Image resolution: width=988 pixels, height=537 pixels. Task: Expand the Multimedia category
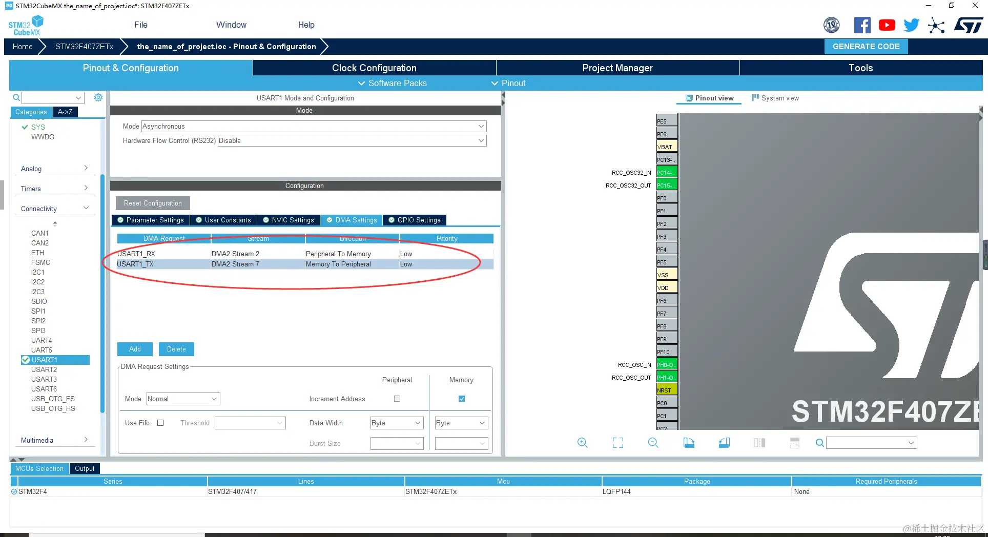54,440
